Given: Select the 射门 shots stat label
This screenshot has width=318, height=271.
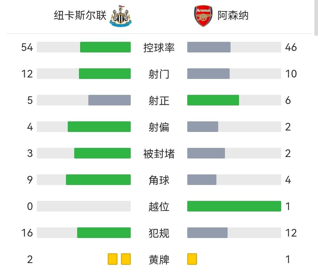Looking at the screenshot, I should tap(159, 74).
